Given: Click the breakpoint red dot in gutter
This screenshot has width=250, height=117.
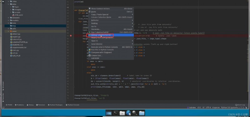Looking at the screenshot, I should [71, 36].
